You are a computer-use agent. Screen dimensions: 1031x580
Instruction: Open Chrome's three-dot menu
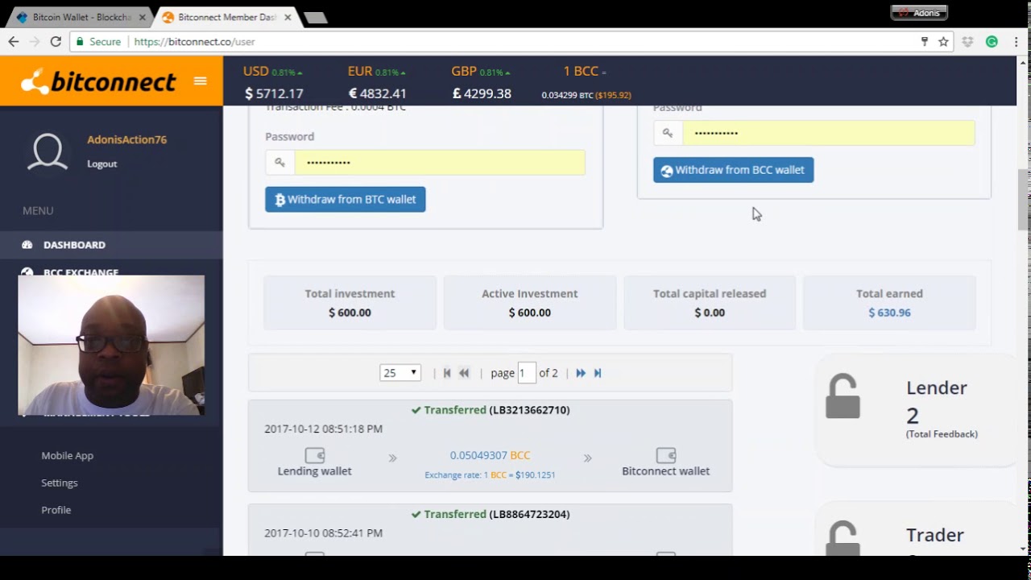[1016, 42]
